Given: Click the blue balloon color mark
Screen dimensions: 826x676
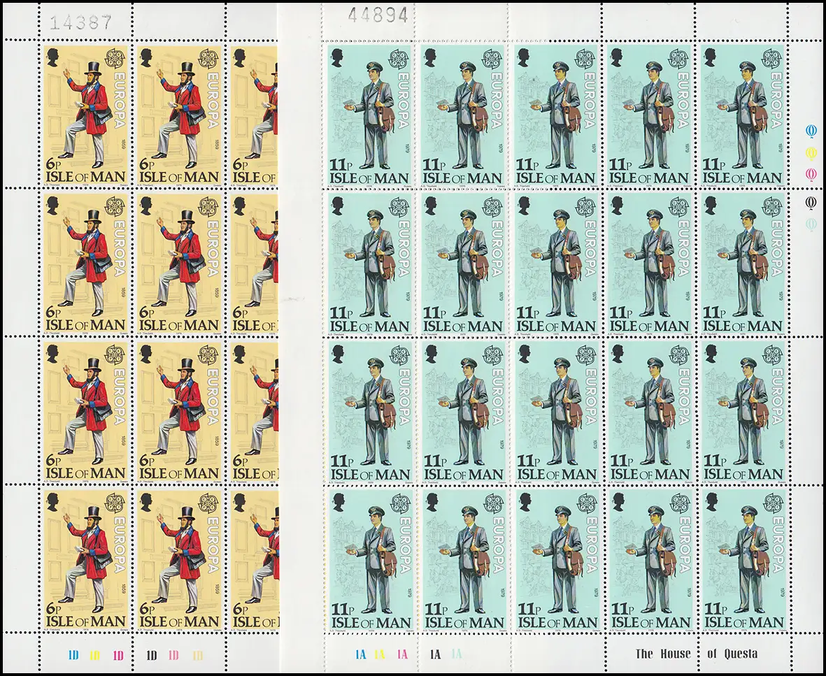Looking at the screenshot, I should 811,131.
